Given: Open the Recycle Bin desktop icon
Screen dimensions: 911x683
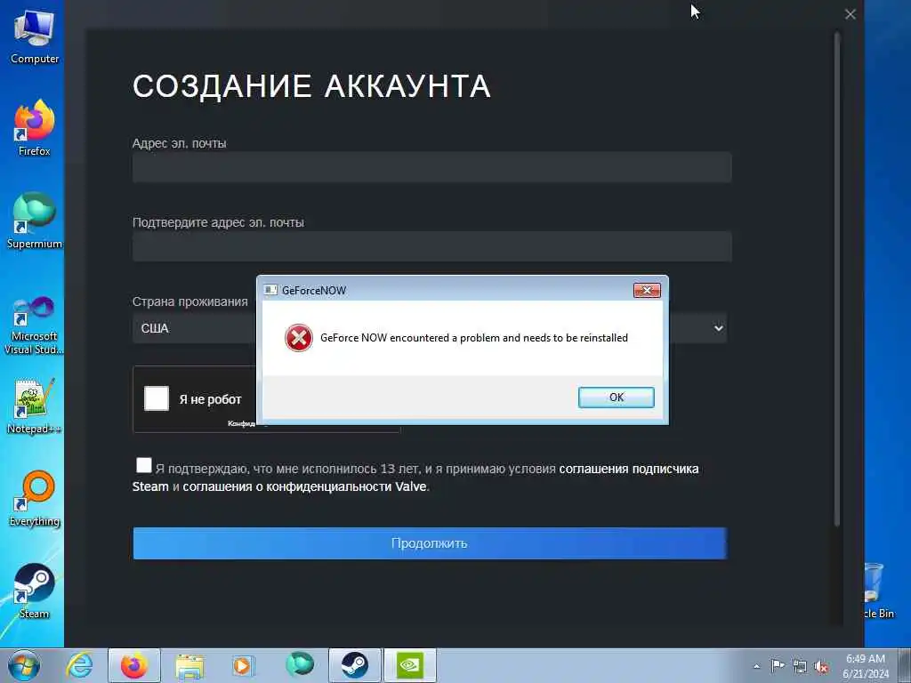Looking at the screenshot, I should [878, 591].
